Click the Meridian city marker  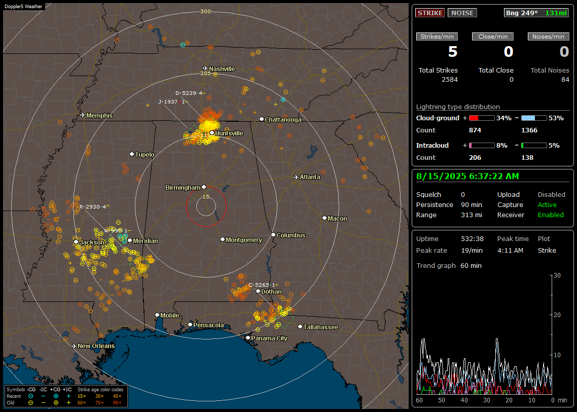point(130,241)
